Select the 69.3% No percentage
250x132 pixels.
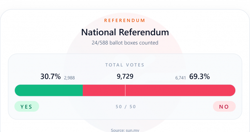199,77
